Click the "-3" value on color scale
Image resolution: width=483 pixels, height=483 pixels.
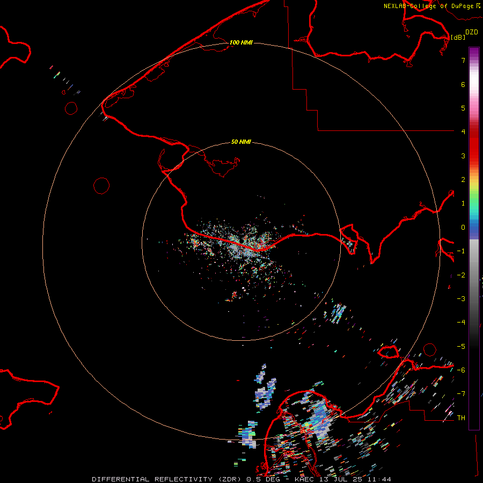461,299
